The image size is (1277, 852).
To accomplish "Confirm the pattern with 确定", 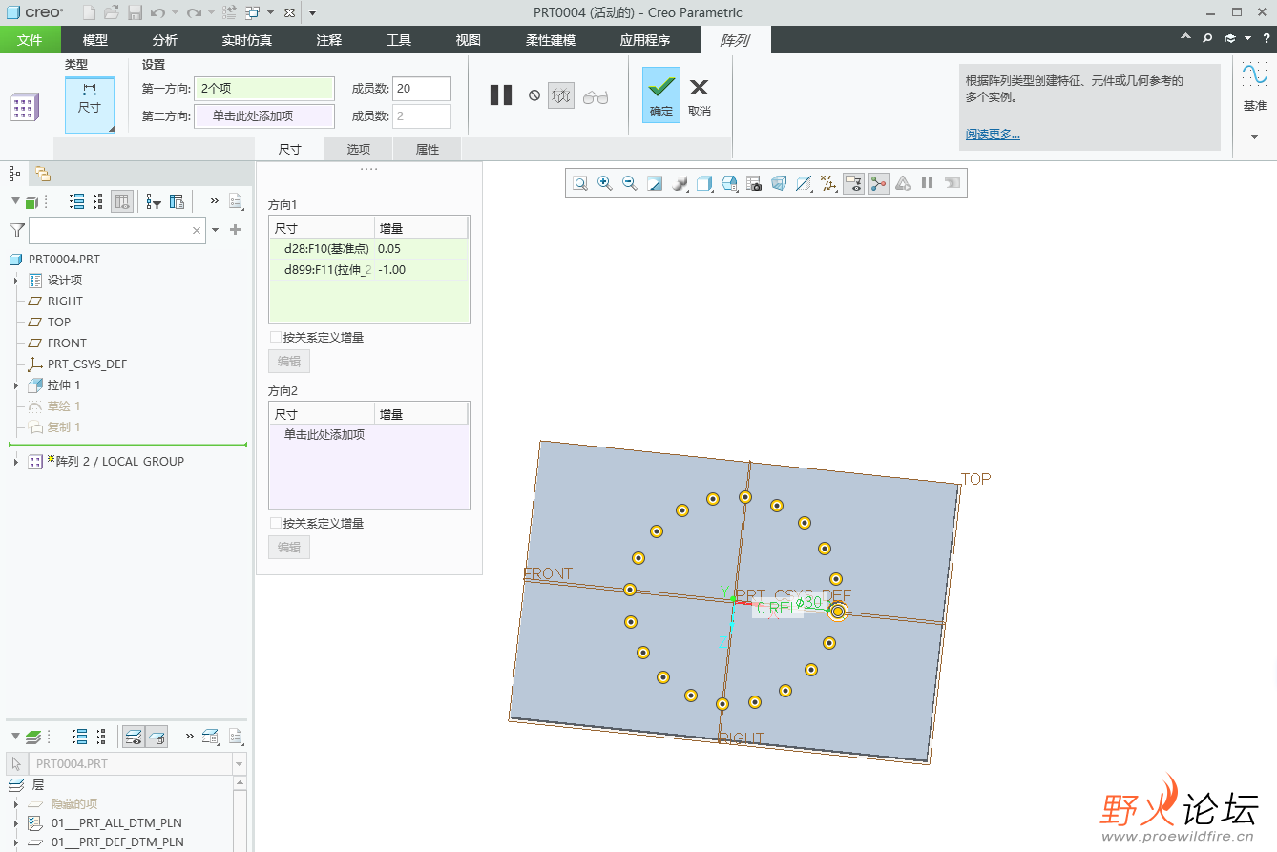I will (661, 95).
